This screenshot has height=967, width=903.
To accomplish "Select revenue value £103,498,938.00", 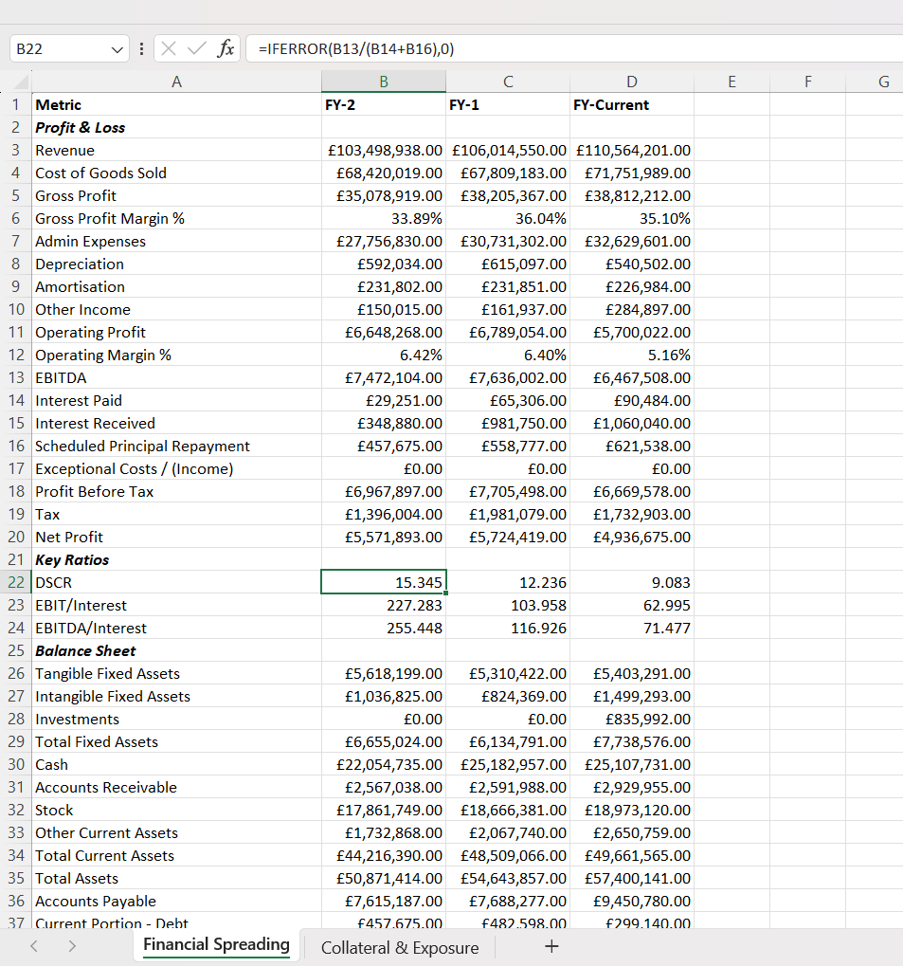I will [384, 151].
